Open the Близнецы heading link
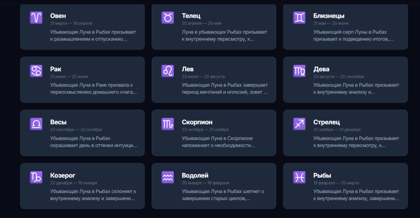The image size is (420, 218). 329,16
